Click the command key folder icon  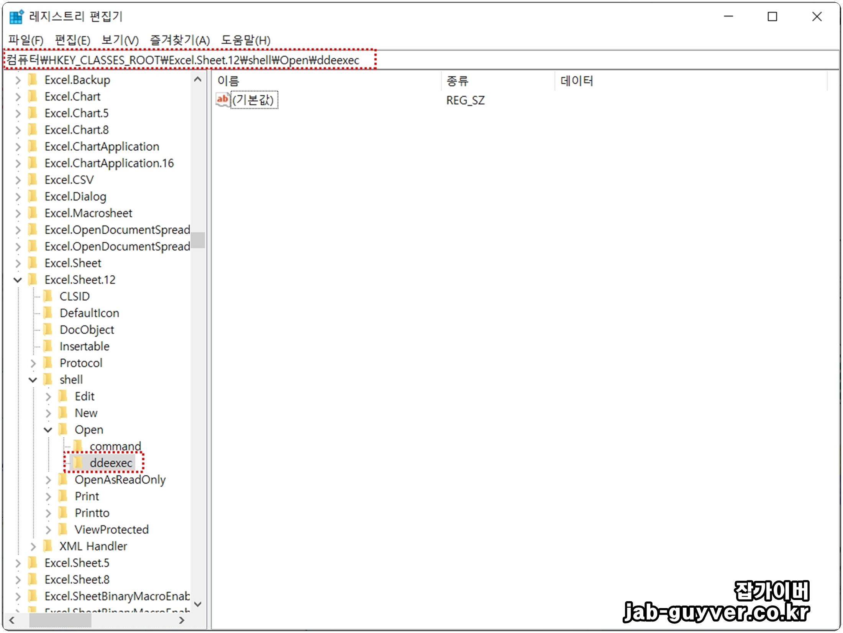click(x=78, y=446)
